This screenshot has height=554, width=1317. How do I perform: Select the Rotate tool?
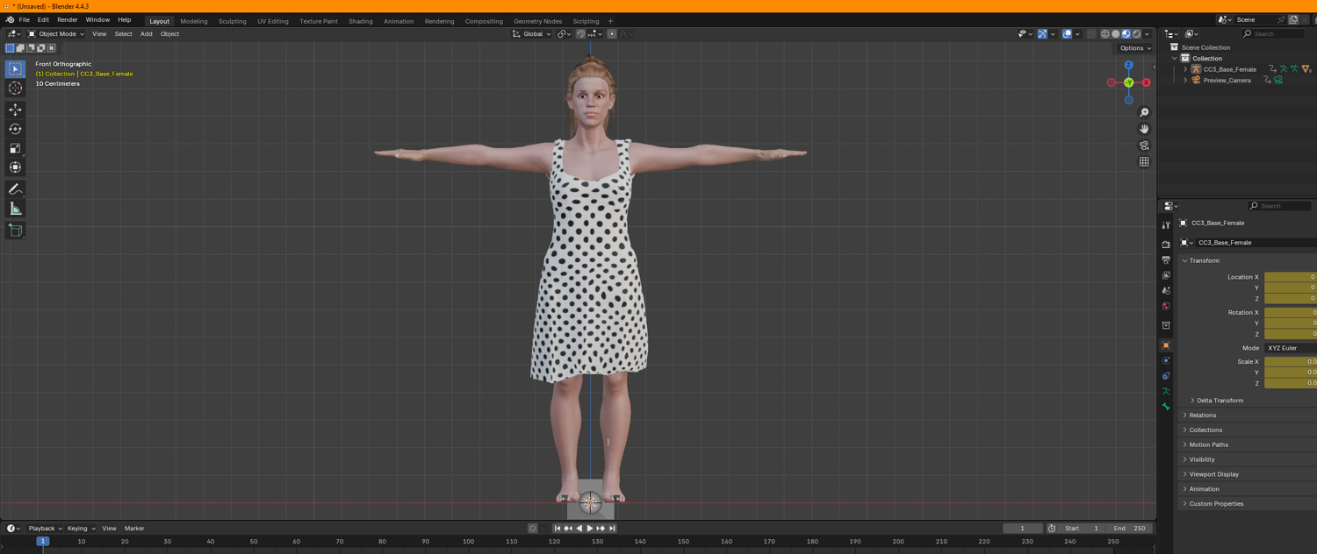(15, 129)
